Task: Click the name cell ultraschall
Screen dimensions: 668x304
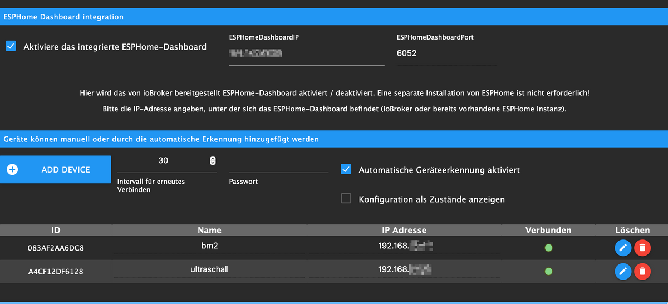Action: click(210, 269)
